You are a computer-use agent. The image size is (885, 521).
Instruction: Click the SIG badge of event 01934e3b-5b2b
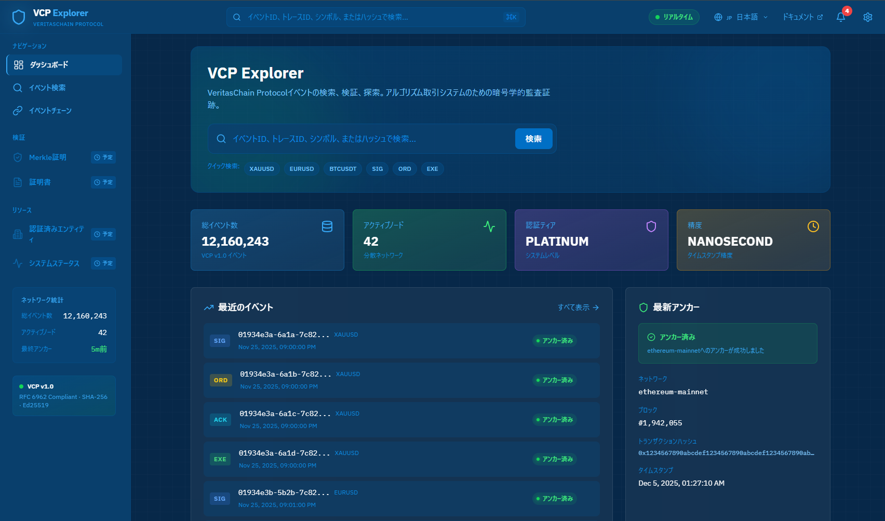(x=220, y=499)
